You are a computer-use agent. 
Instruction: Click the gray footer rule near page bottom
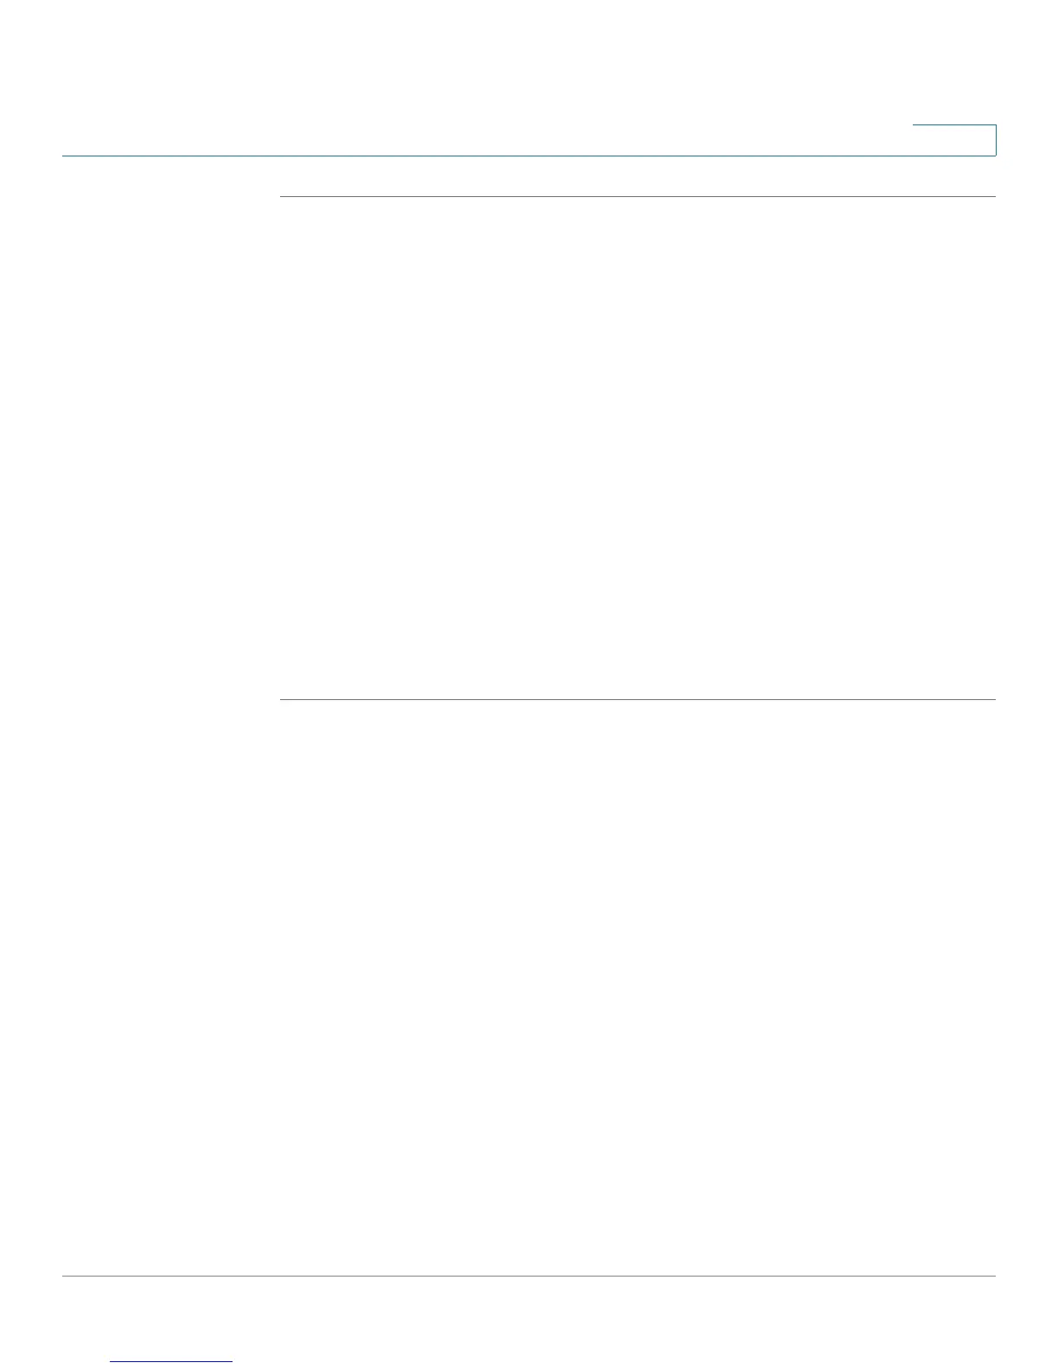coord(529,1276)
